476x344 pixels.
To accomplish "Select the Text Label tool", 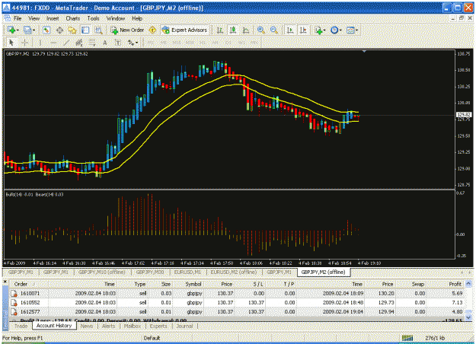I will [118, 43].
